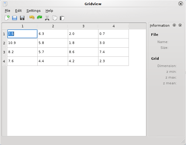
Task: Click the New file toolbar icon
Action: pos(7,18)
